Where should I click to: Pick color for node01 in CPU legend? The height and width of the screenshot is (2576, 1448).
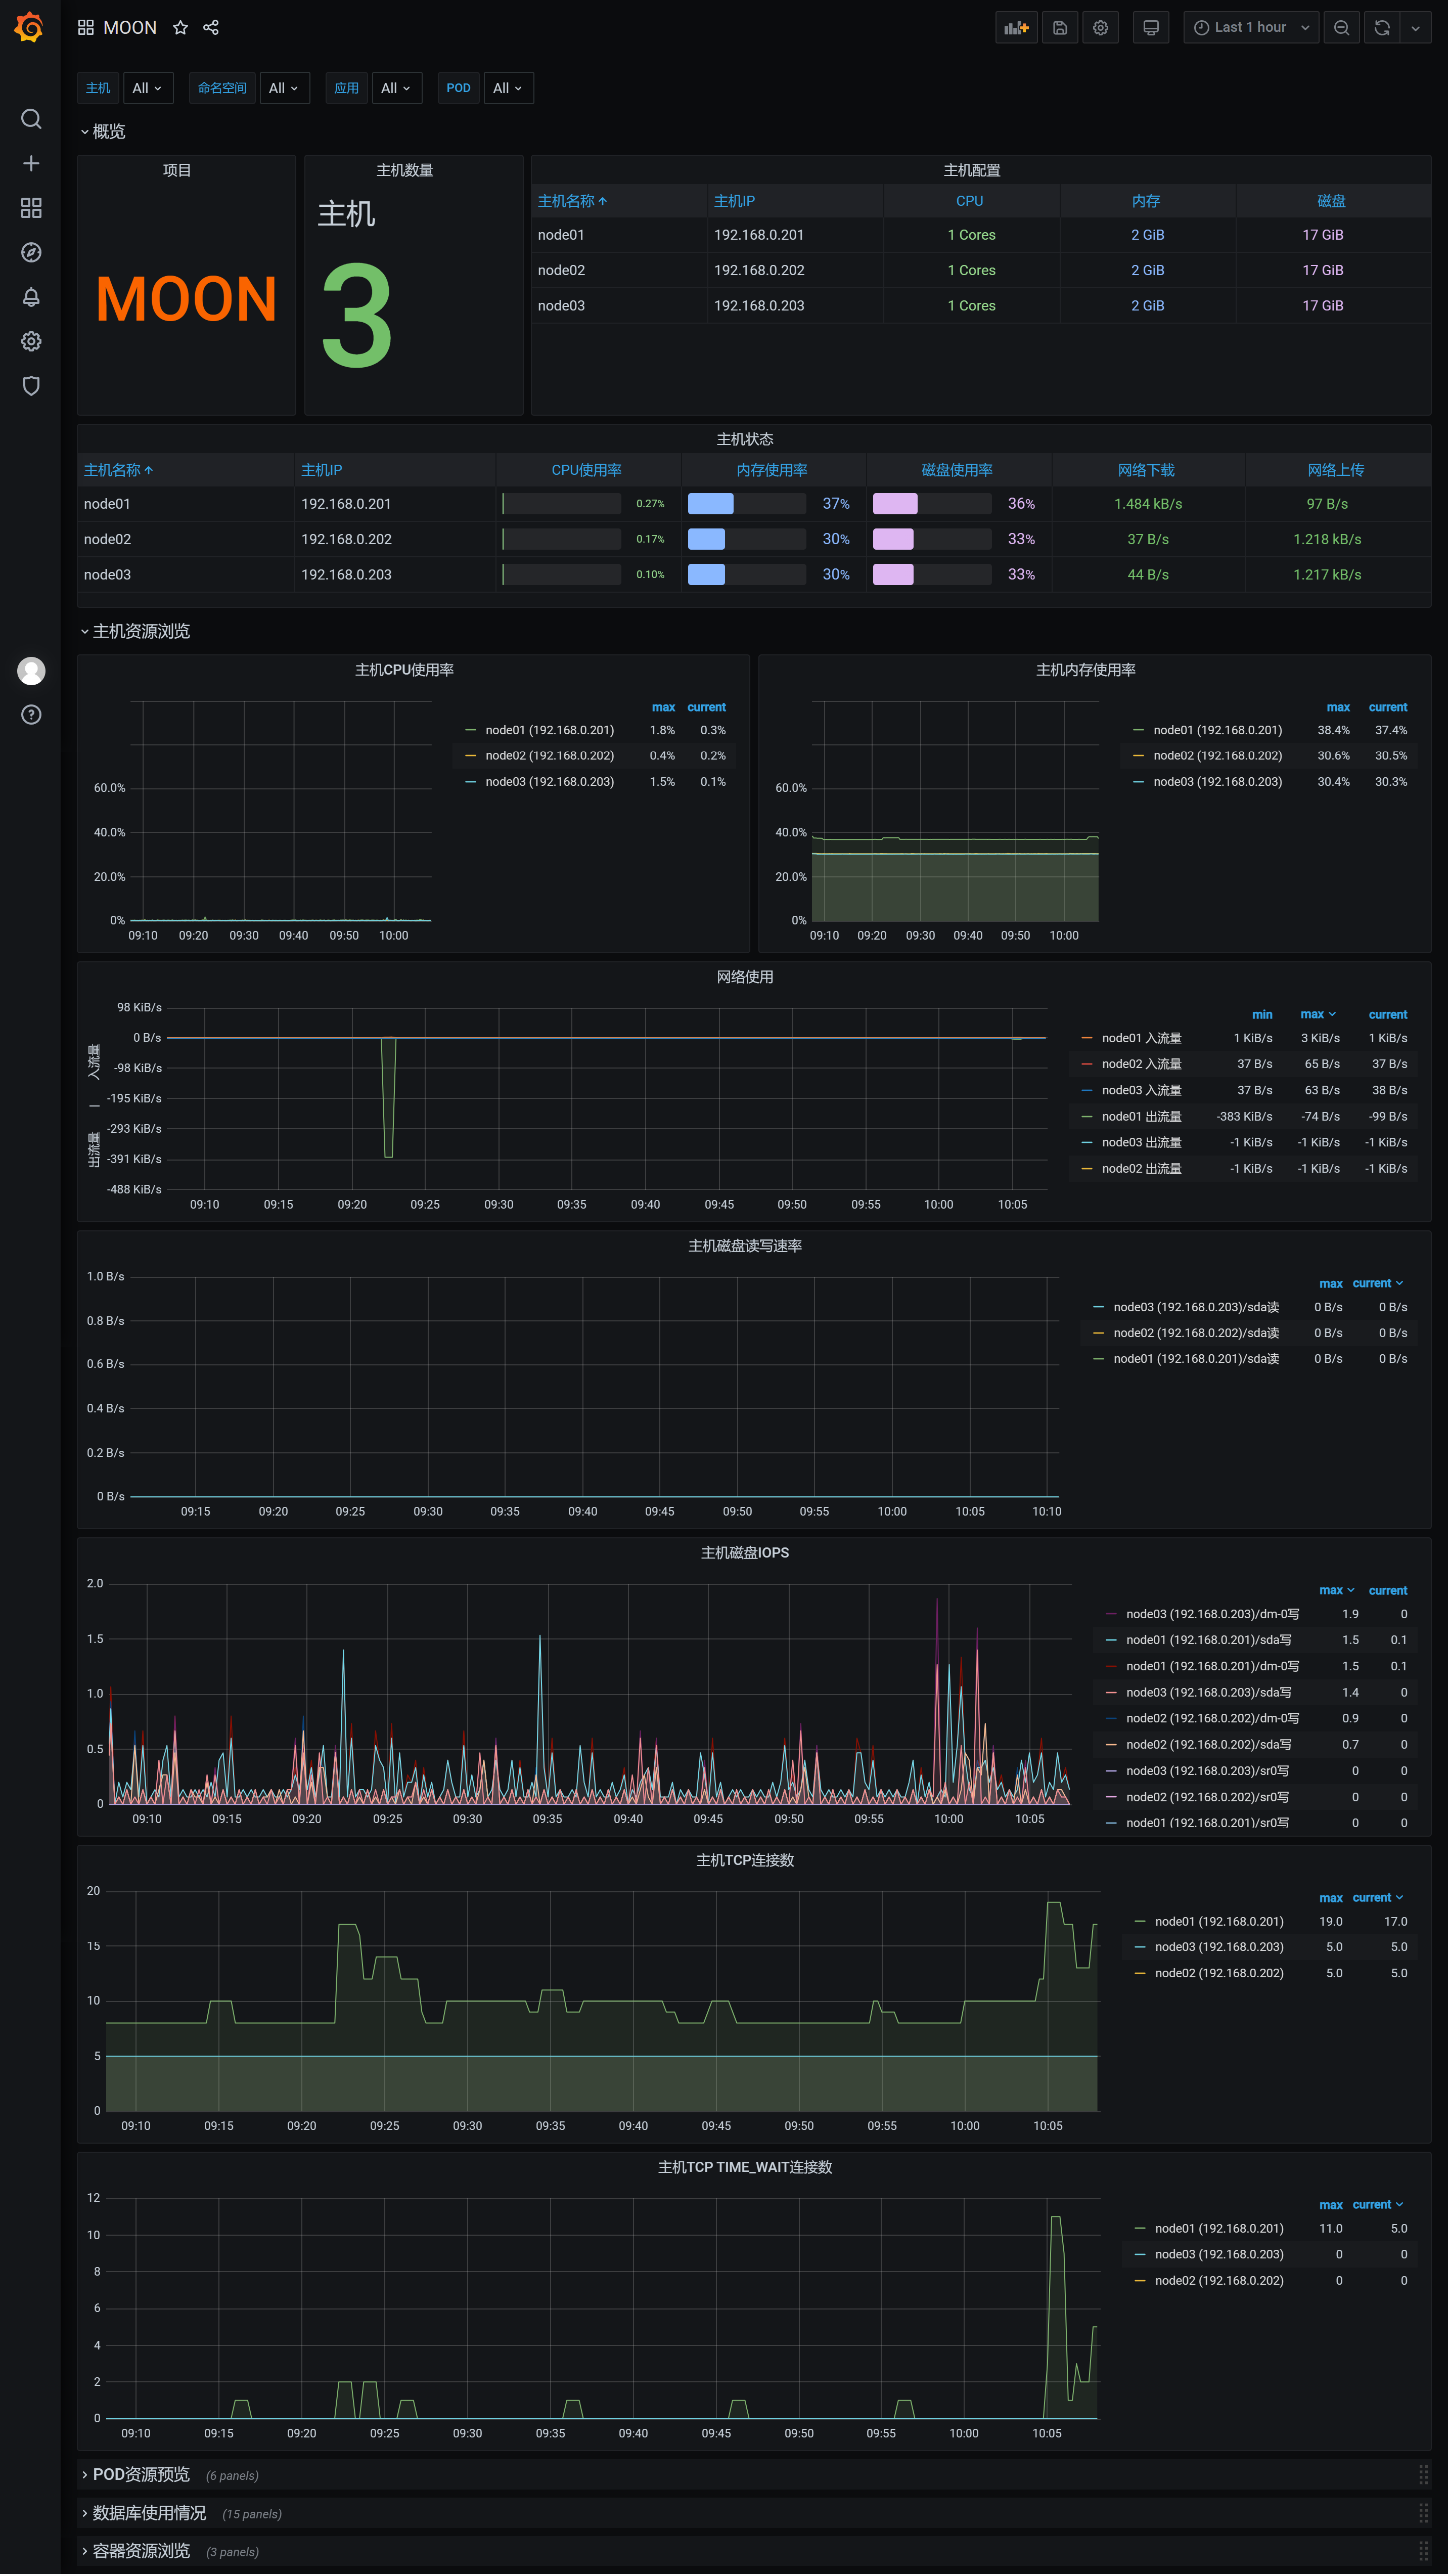click(x=471, y=730)
